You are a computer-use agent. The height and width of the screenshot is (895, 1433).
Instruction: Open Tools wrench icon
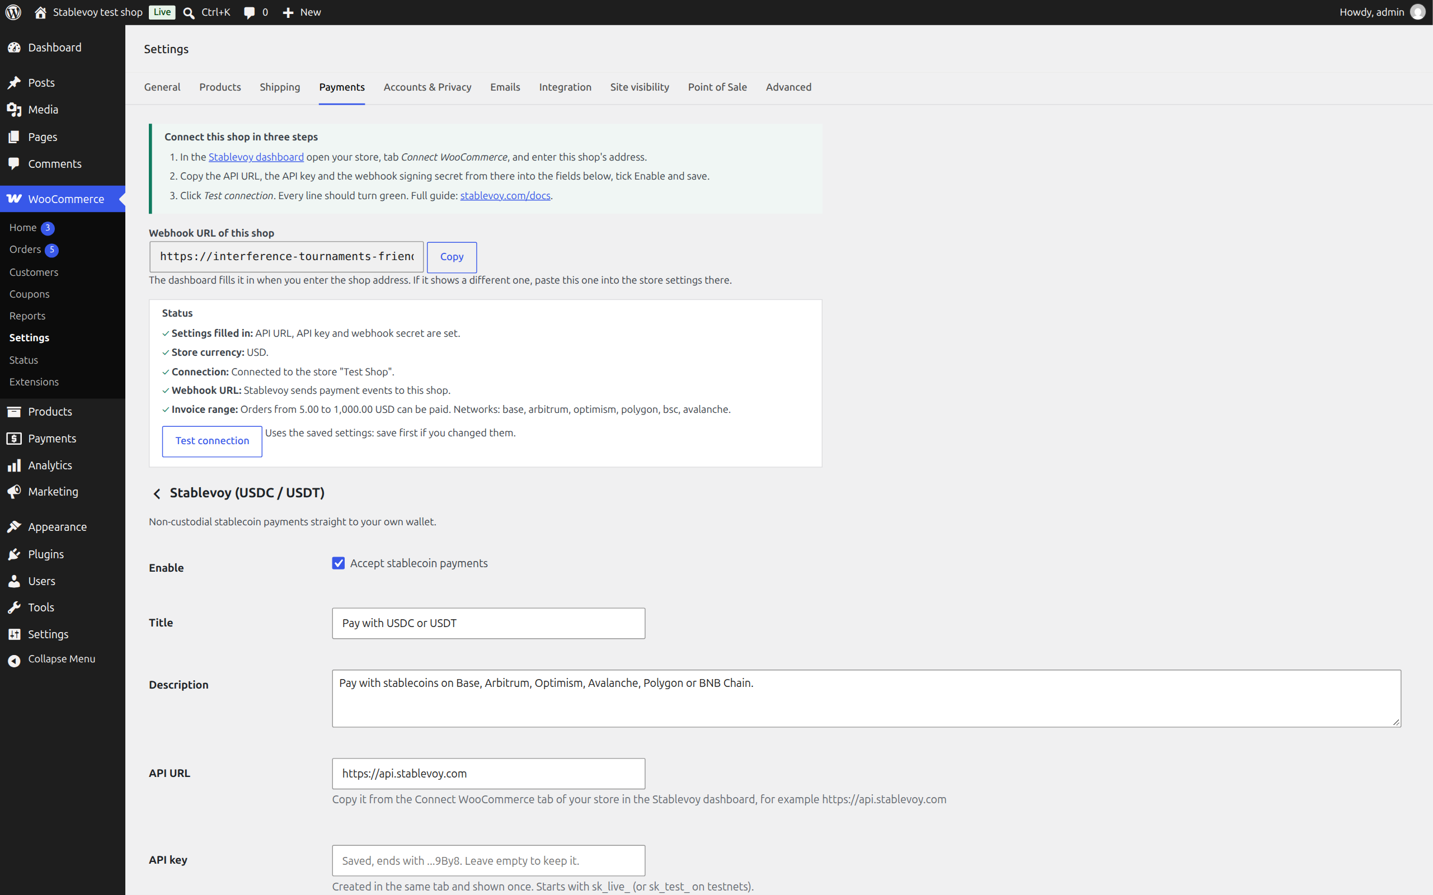click(14, 608)
